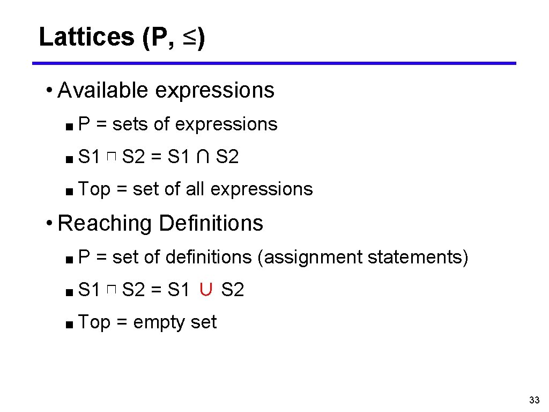Click the meet symbol in the Reaching Definitions equation
This screenshot has width=549, height=412.
(x=111, y=290)
